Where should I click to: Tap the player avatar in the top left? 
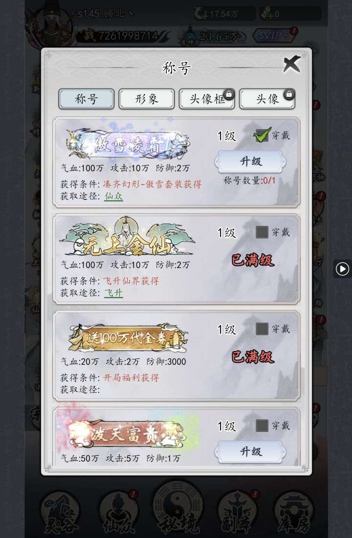51,27
